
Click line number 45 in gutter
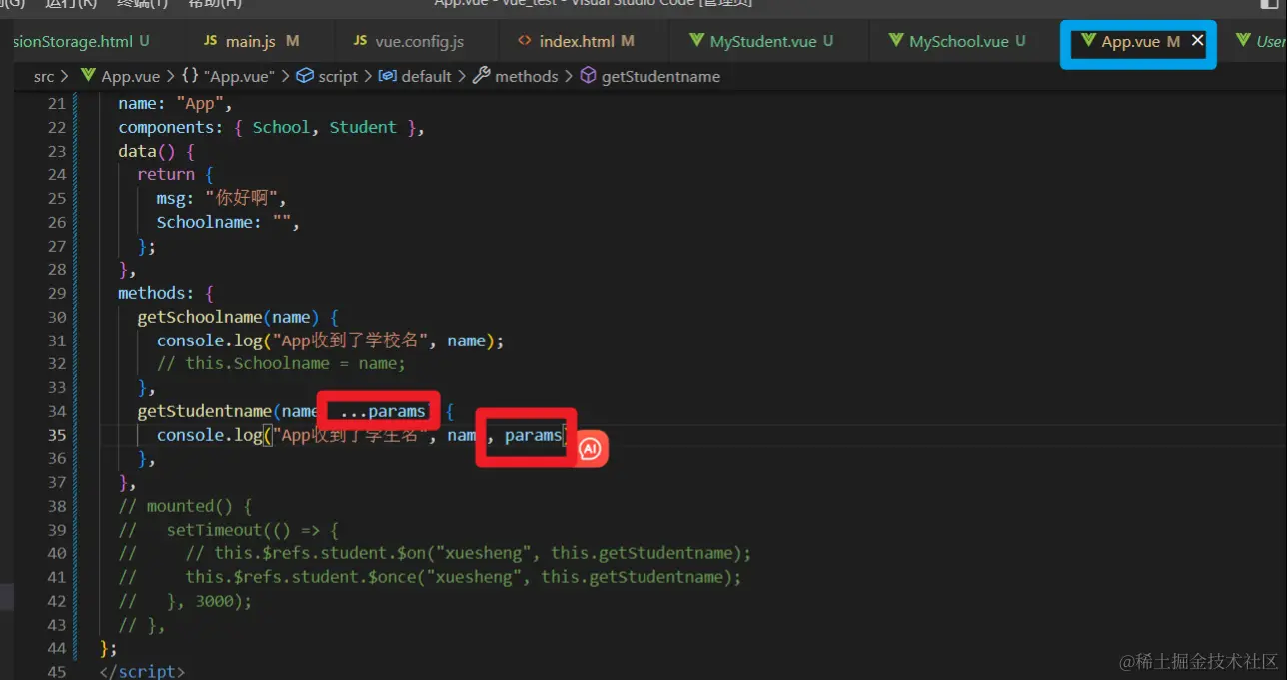click(56, 672)
